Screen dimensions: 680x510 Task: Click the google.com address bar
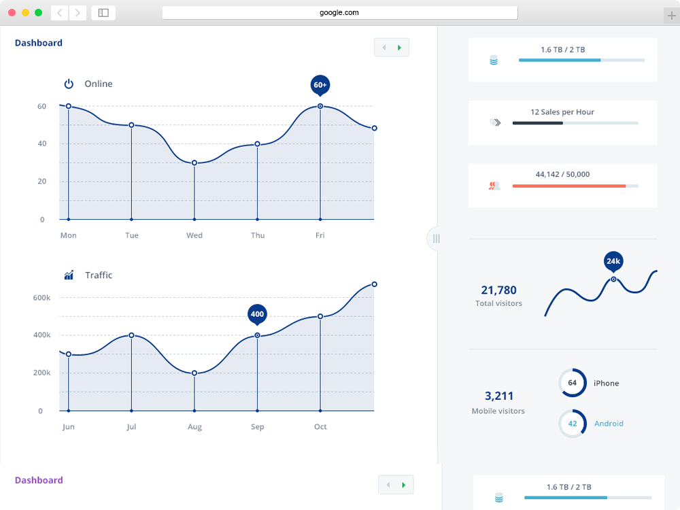click(339, 12)
